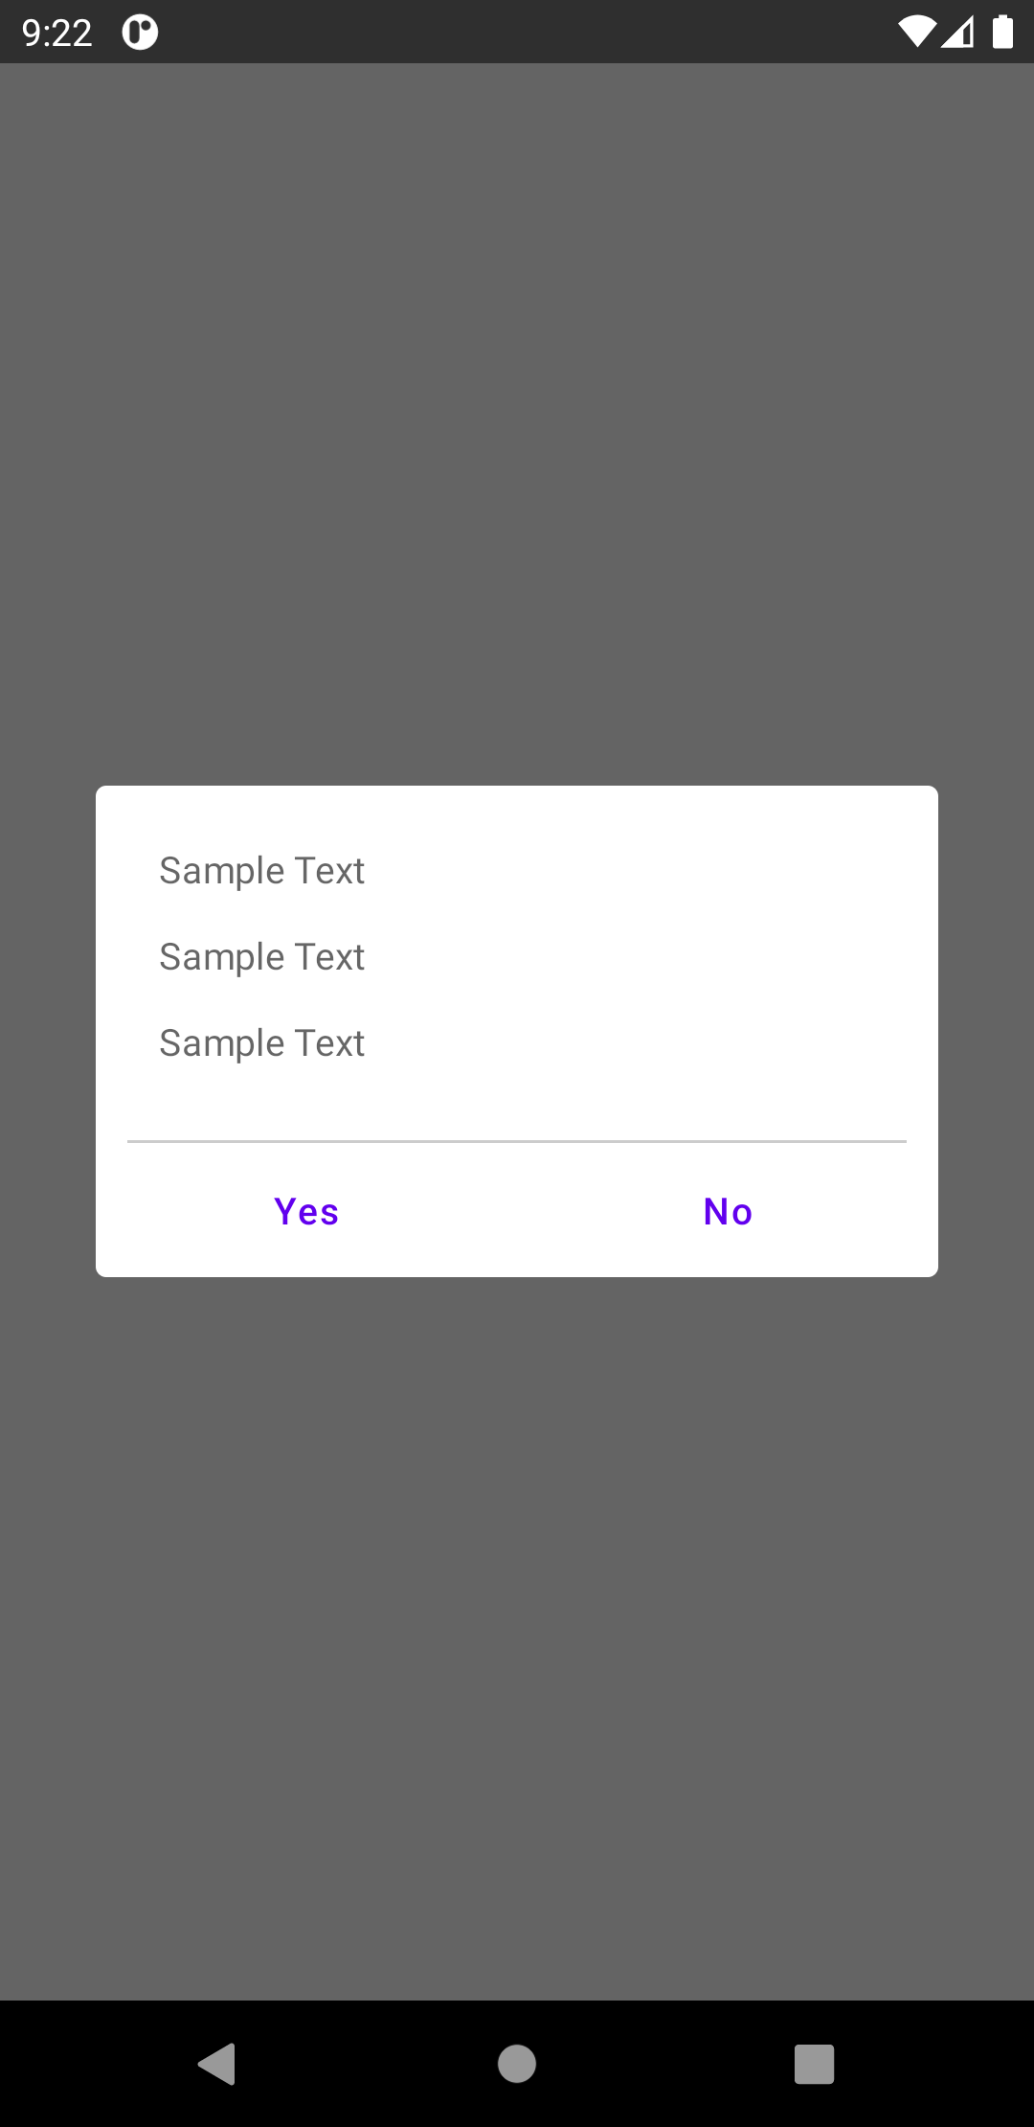The height and width of the screenshot is (2127, 1034).
Task: Select the first Sample Text line
Action: click(261, 870)
